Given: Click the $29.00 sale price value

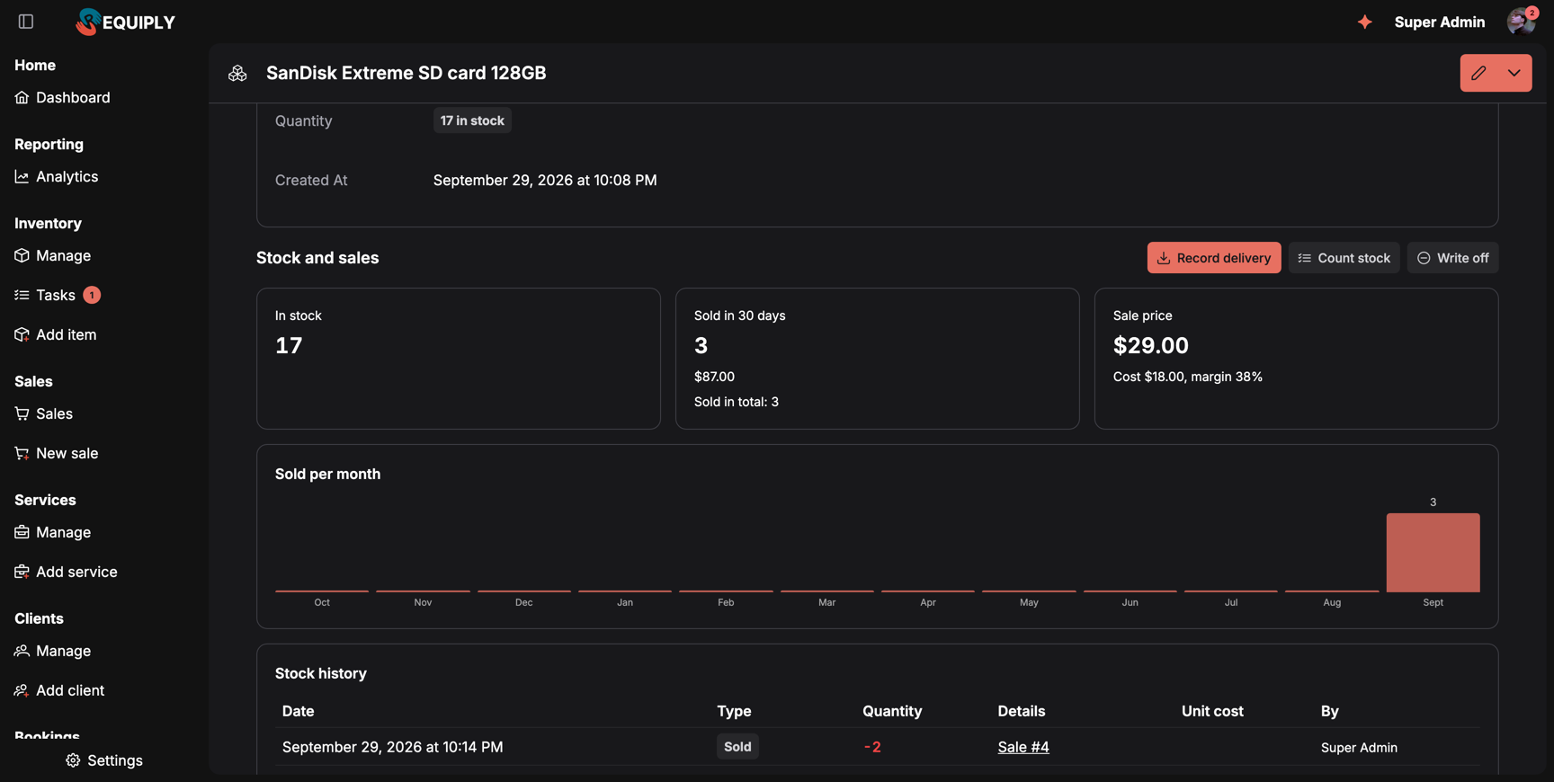Looking at the screenshot, I should click(1151, 345).
